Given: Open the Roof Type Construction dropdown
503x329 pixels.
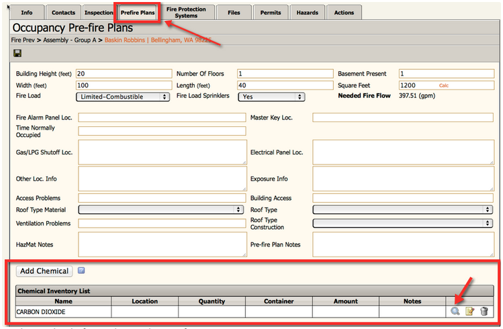Looking at the screenshot, I should point(402,223).
